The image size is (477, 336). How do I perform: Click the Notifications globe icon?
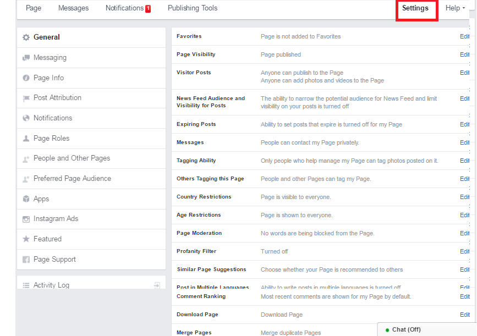(26, 118)
